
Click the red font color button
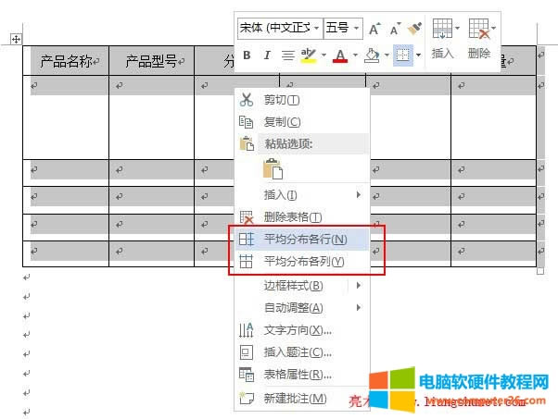point(338,55)
